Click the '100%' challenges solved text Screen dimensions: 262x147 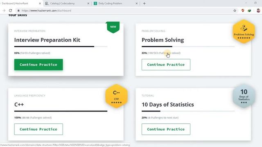click(x=33, y=118)
